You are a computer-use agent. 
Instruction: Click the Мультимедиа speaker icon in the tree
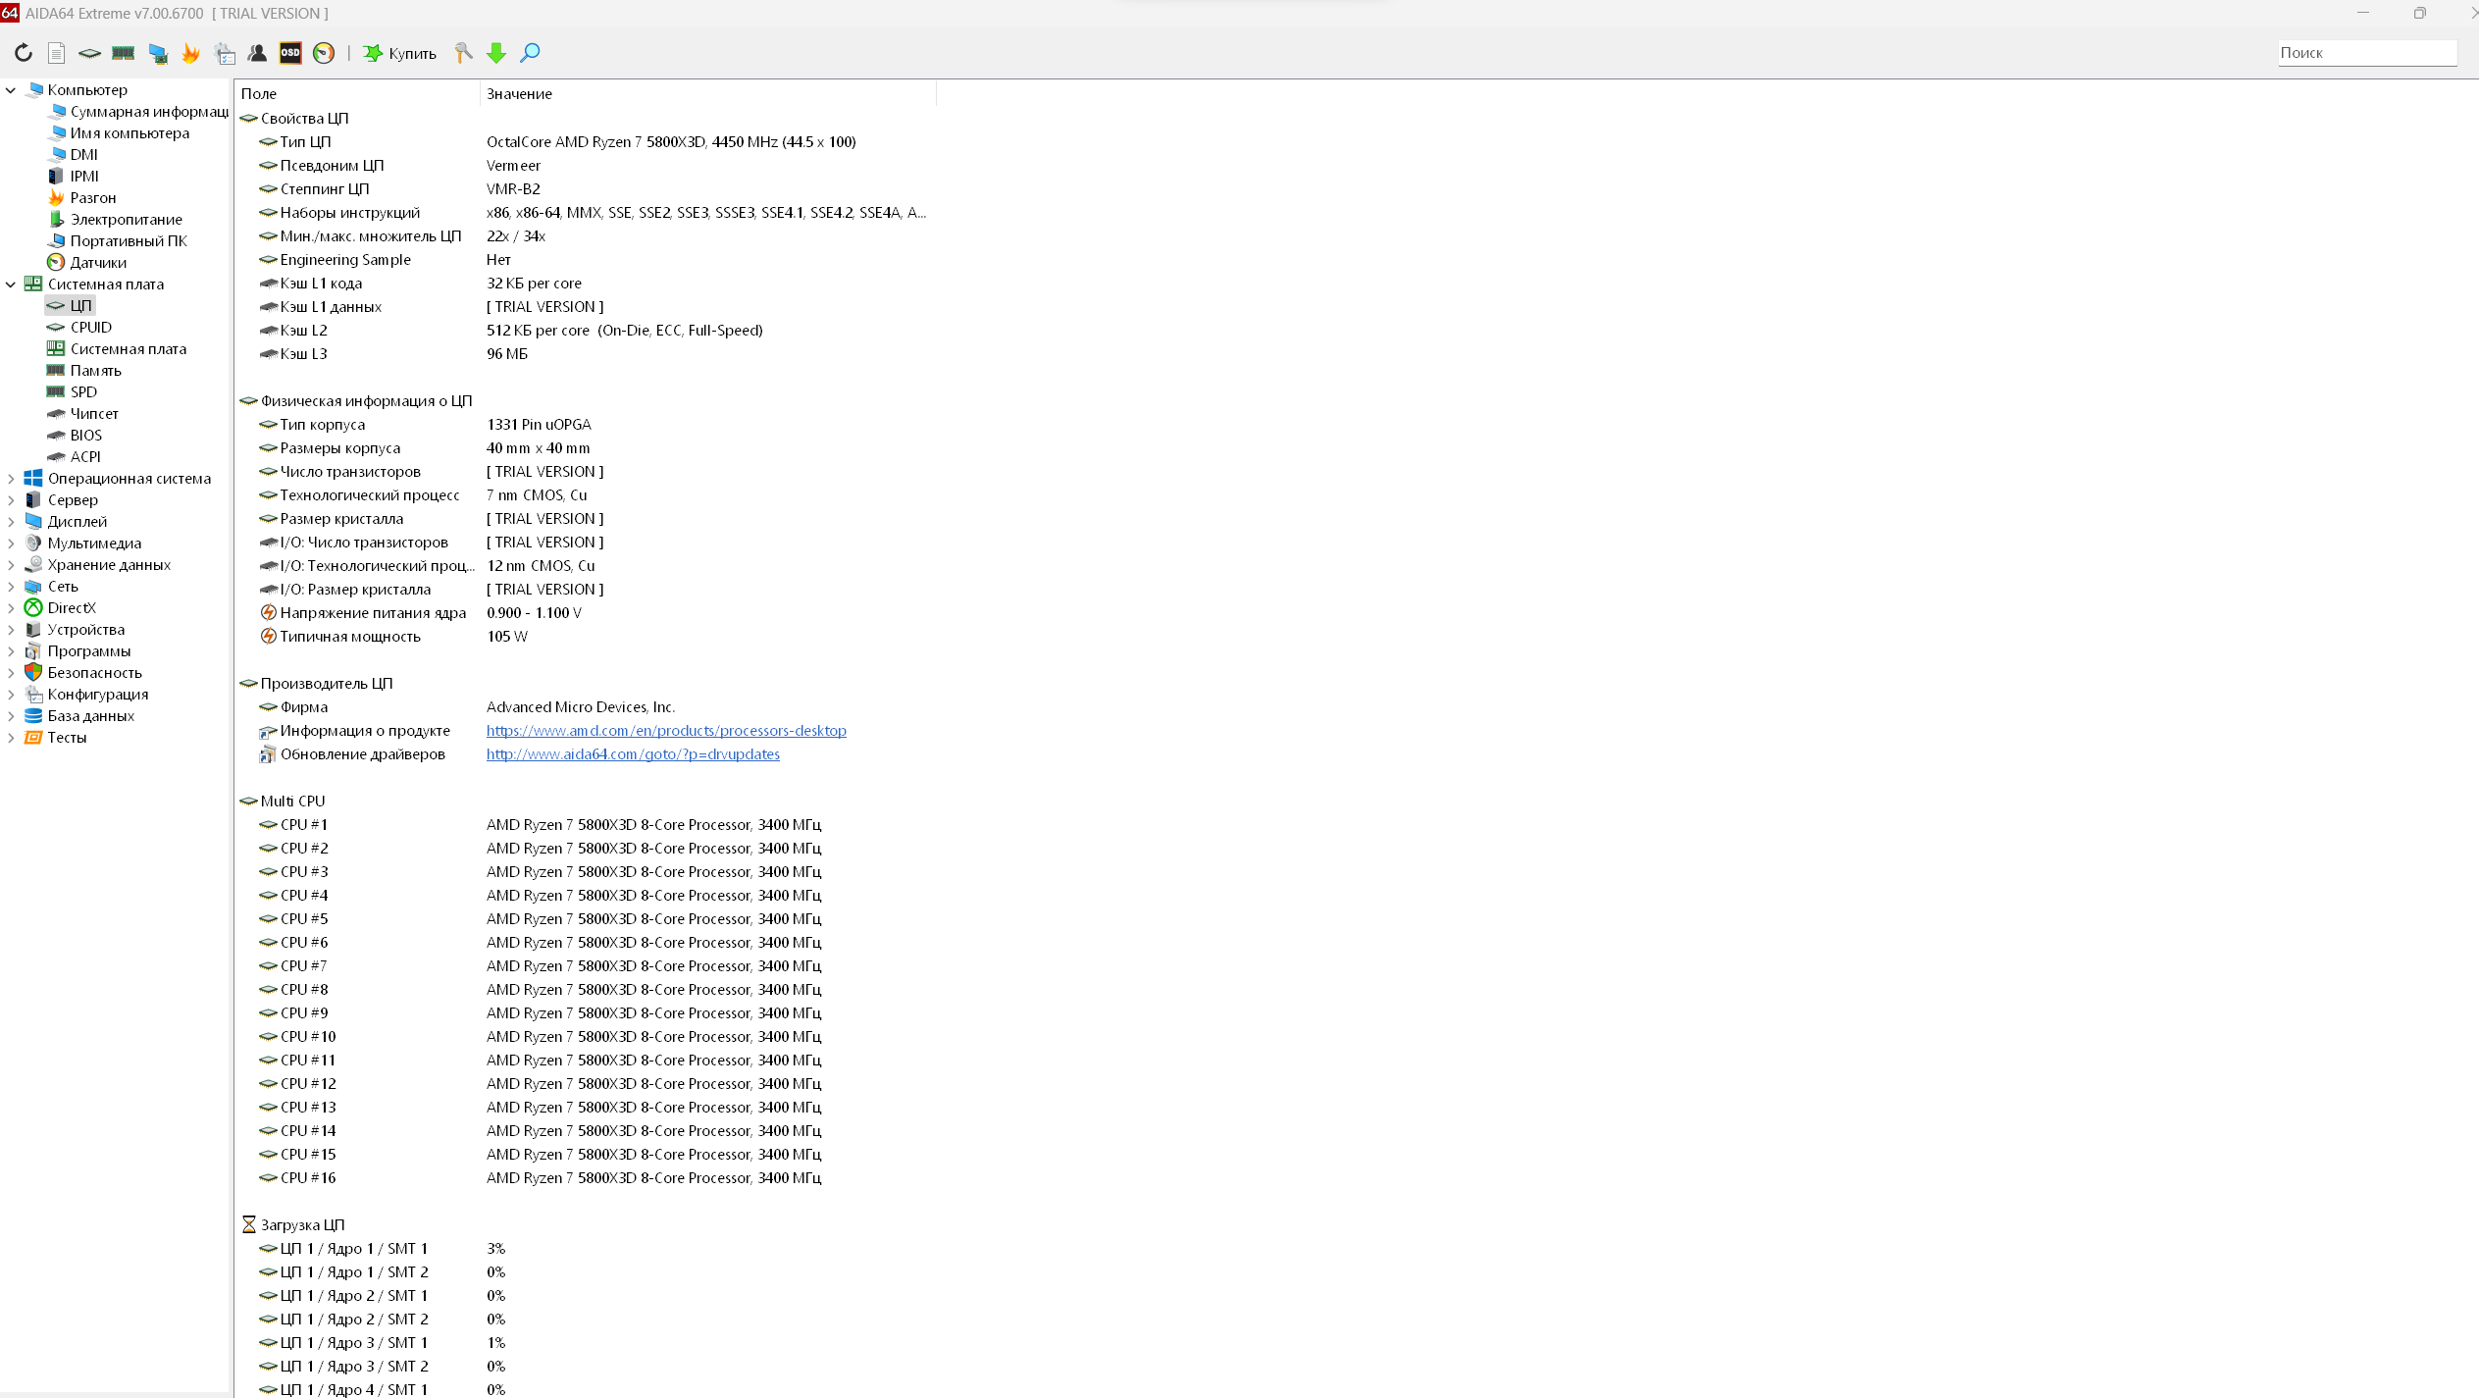point(33,543)
